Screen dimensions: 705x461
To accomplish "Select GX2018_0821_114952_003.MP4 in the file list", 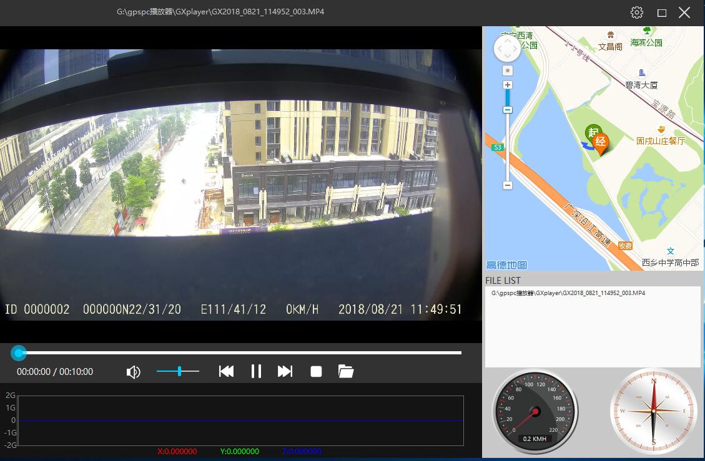I will [568, 293].
